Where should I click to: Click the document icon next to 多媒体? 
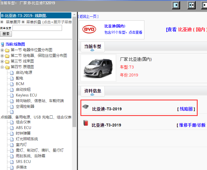coord(12,167)
